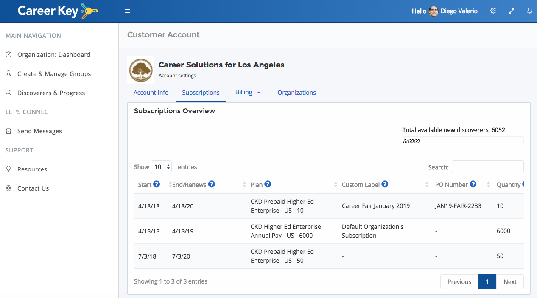Click the Custom Label help icon
The width and height of the screenshot is (537, 298).
tap(385, 184)
